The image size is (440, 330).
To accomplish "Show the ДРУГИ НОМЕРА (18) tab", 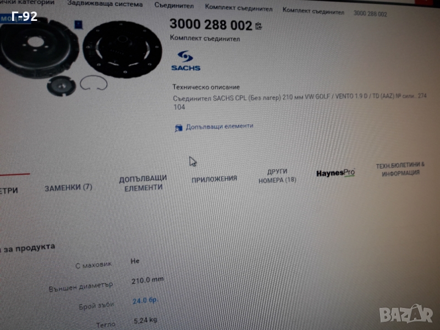I will [277, 176].
